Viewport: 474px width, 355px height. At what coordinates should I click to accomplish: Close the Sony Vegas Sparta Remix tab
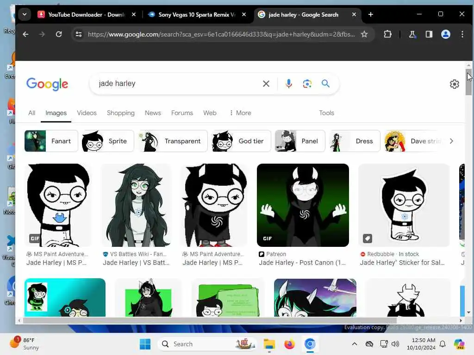244,14
